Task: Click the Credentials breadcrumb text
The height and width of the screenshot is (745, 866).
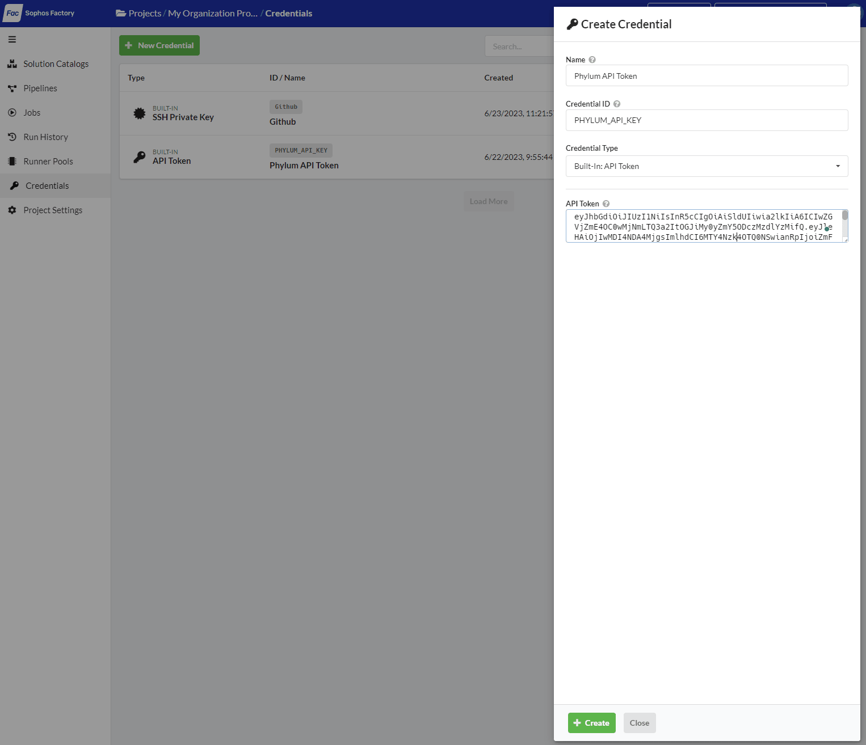Action: 289,13
